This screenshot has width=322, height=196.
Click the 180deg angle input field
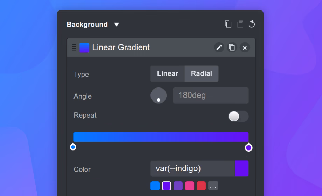point(211,96)
